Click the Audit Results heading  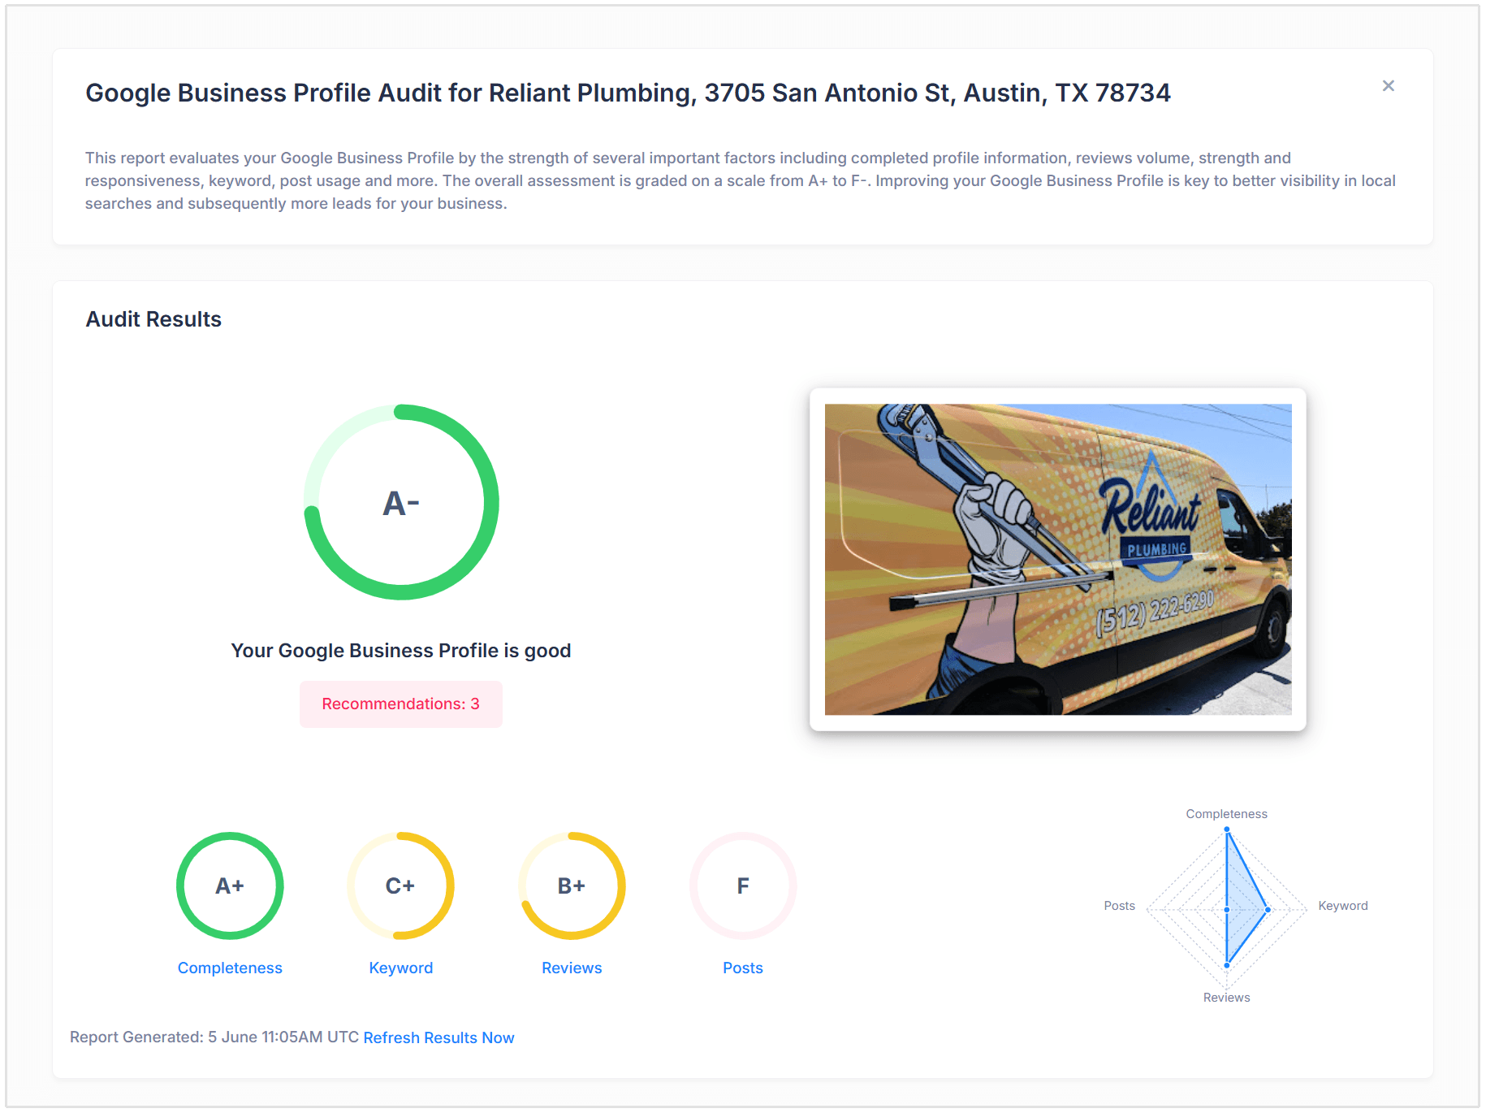click(x=153, y=319)
